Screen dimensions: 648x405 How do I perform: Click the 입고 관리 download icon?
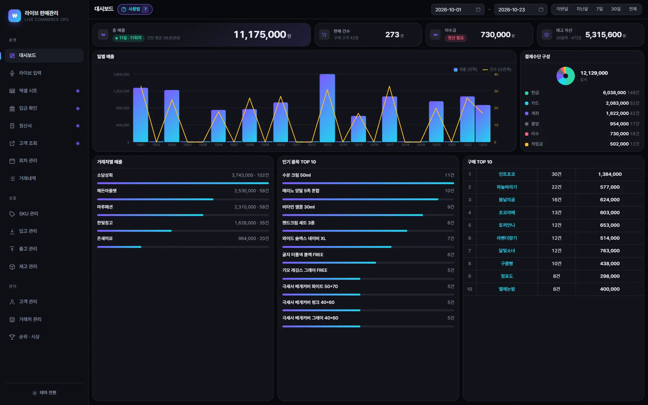coord(12,231)
